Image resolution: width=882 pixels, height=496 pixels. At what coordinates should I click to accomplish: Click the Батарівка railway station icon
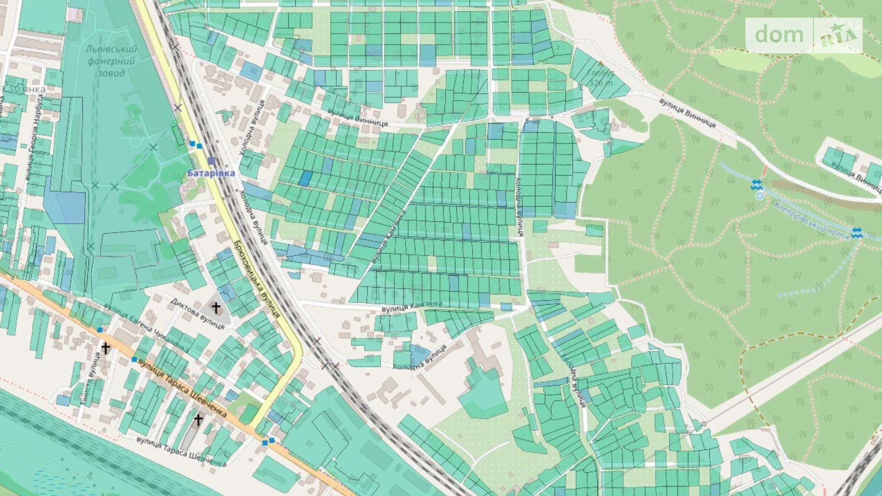coord(212,161)
